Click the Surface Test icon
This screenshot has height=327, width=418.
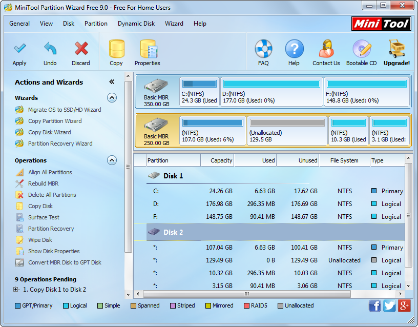[19, 217]
